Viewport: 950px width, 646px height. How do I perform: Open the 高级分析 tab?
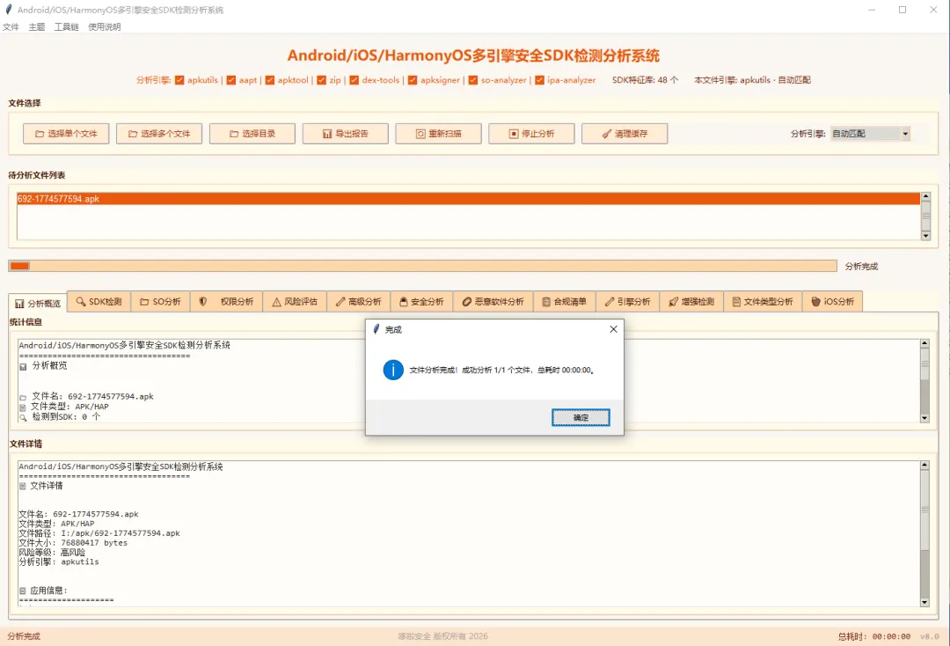point(359,302)
